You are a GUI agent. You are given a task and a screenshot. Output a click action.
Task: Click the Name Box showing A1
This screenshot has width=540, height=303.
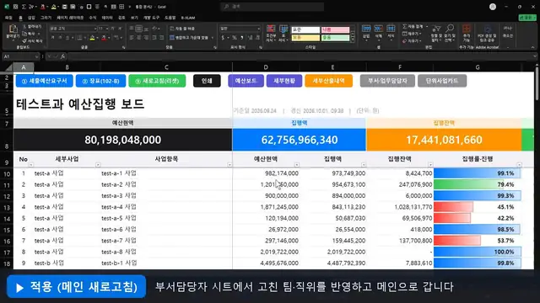[20, 56]
